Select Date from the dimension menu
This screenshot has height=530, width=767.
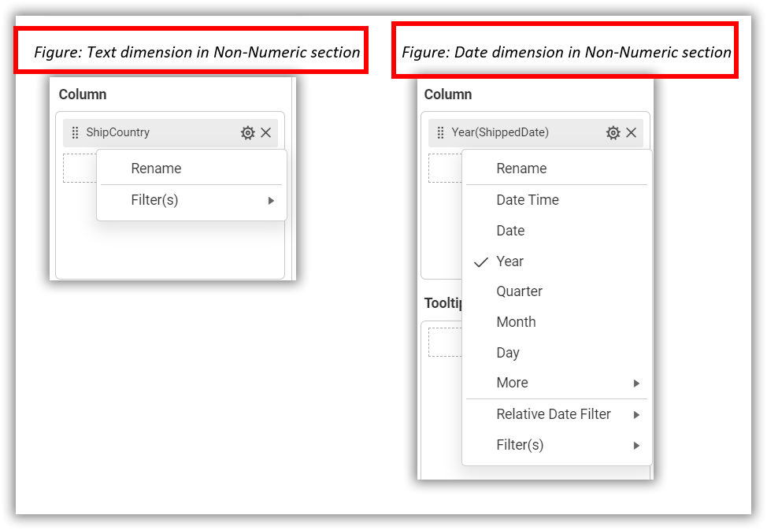509,230
